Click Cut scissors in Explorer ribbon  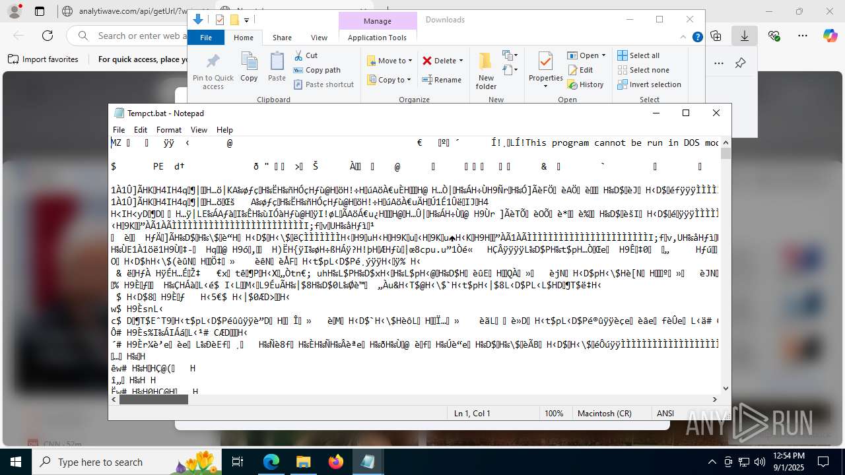point(306,55)
